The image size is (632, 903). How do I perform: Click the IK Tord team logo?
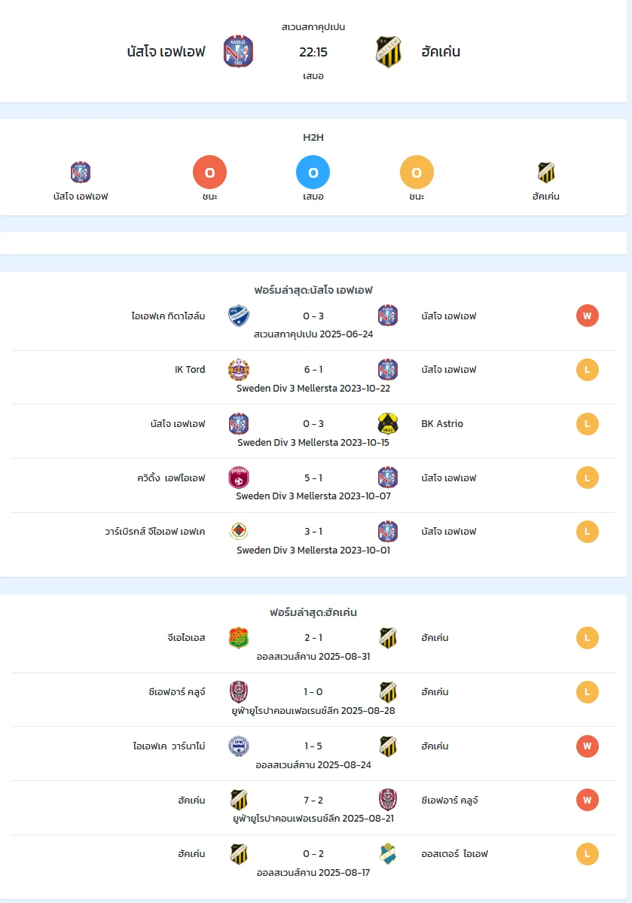239,370
